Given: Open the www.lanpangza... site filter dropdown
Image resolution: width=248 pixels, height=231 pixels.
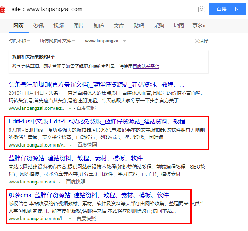Looking at the screenshot, I should pos(105,41).
